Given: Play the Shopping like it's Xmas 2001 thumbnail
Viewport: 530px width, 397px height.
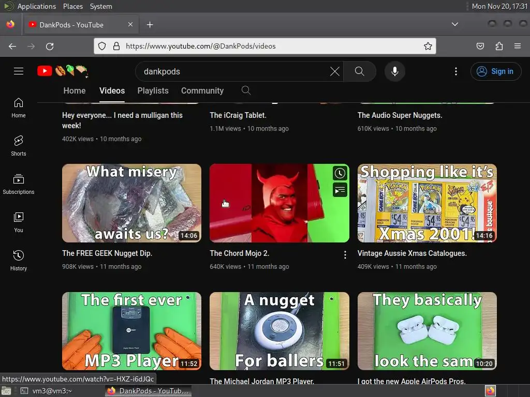Looking at the screenshot, I should click(427, 203).
